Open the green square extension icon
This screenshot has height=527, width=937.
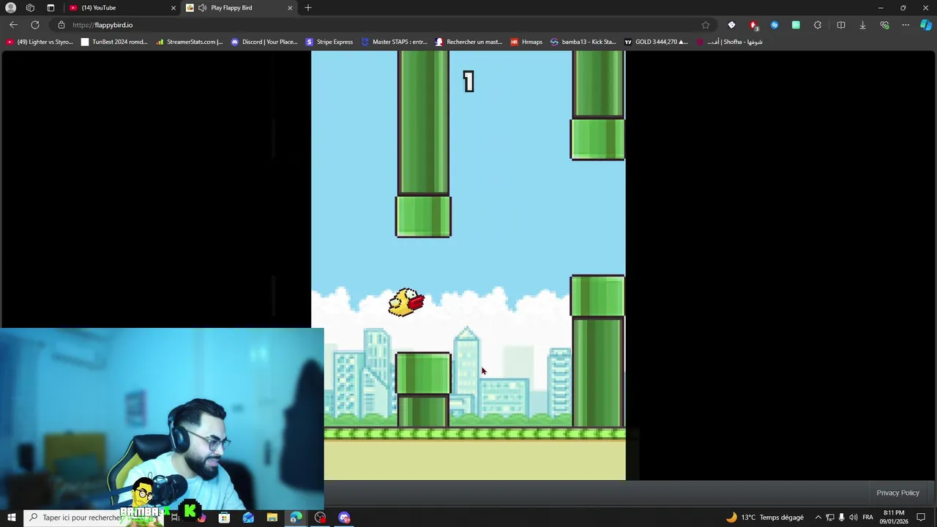[x=796, y=25]
